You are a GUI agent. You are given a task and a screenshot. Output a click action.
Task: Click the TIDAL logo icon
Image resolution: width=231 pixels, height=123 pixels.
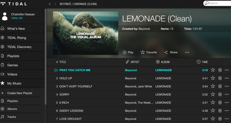point(3,4)
